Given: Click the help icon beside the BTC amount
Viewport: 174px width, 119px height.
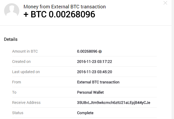Looking at the screenshot, I should click(x=100, y=52).
